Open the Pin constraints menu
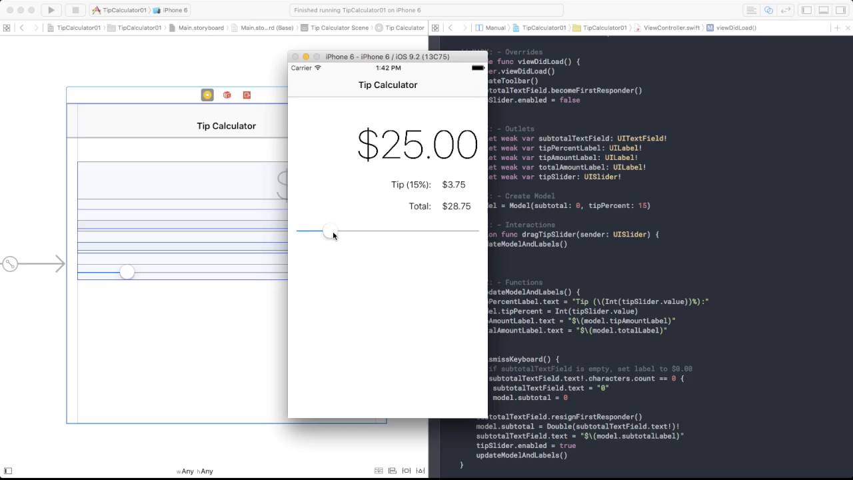 point(407,471)
